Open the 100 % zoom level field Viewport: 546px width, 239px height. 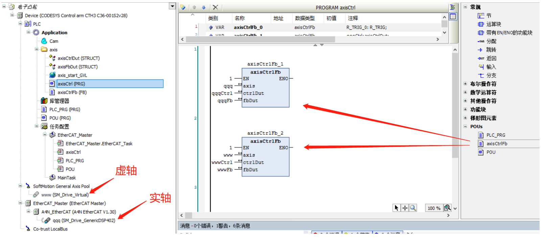tap(434, 208)
